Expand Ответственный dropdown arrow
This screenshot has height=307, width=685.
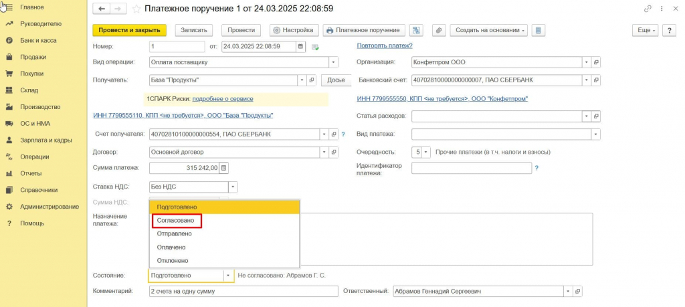569,291
